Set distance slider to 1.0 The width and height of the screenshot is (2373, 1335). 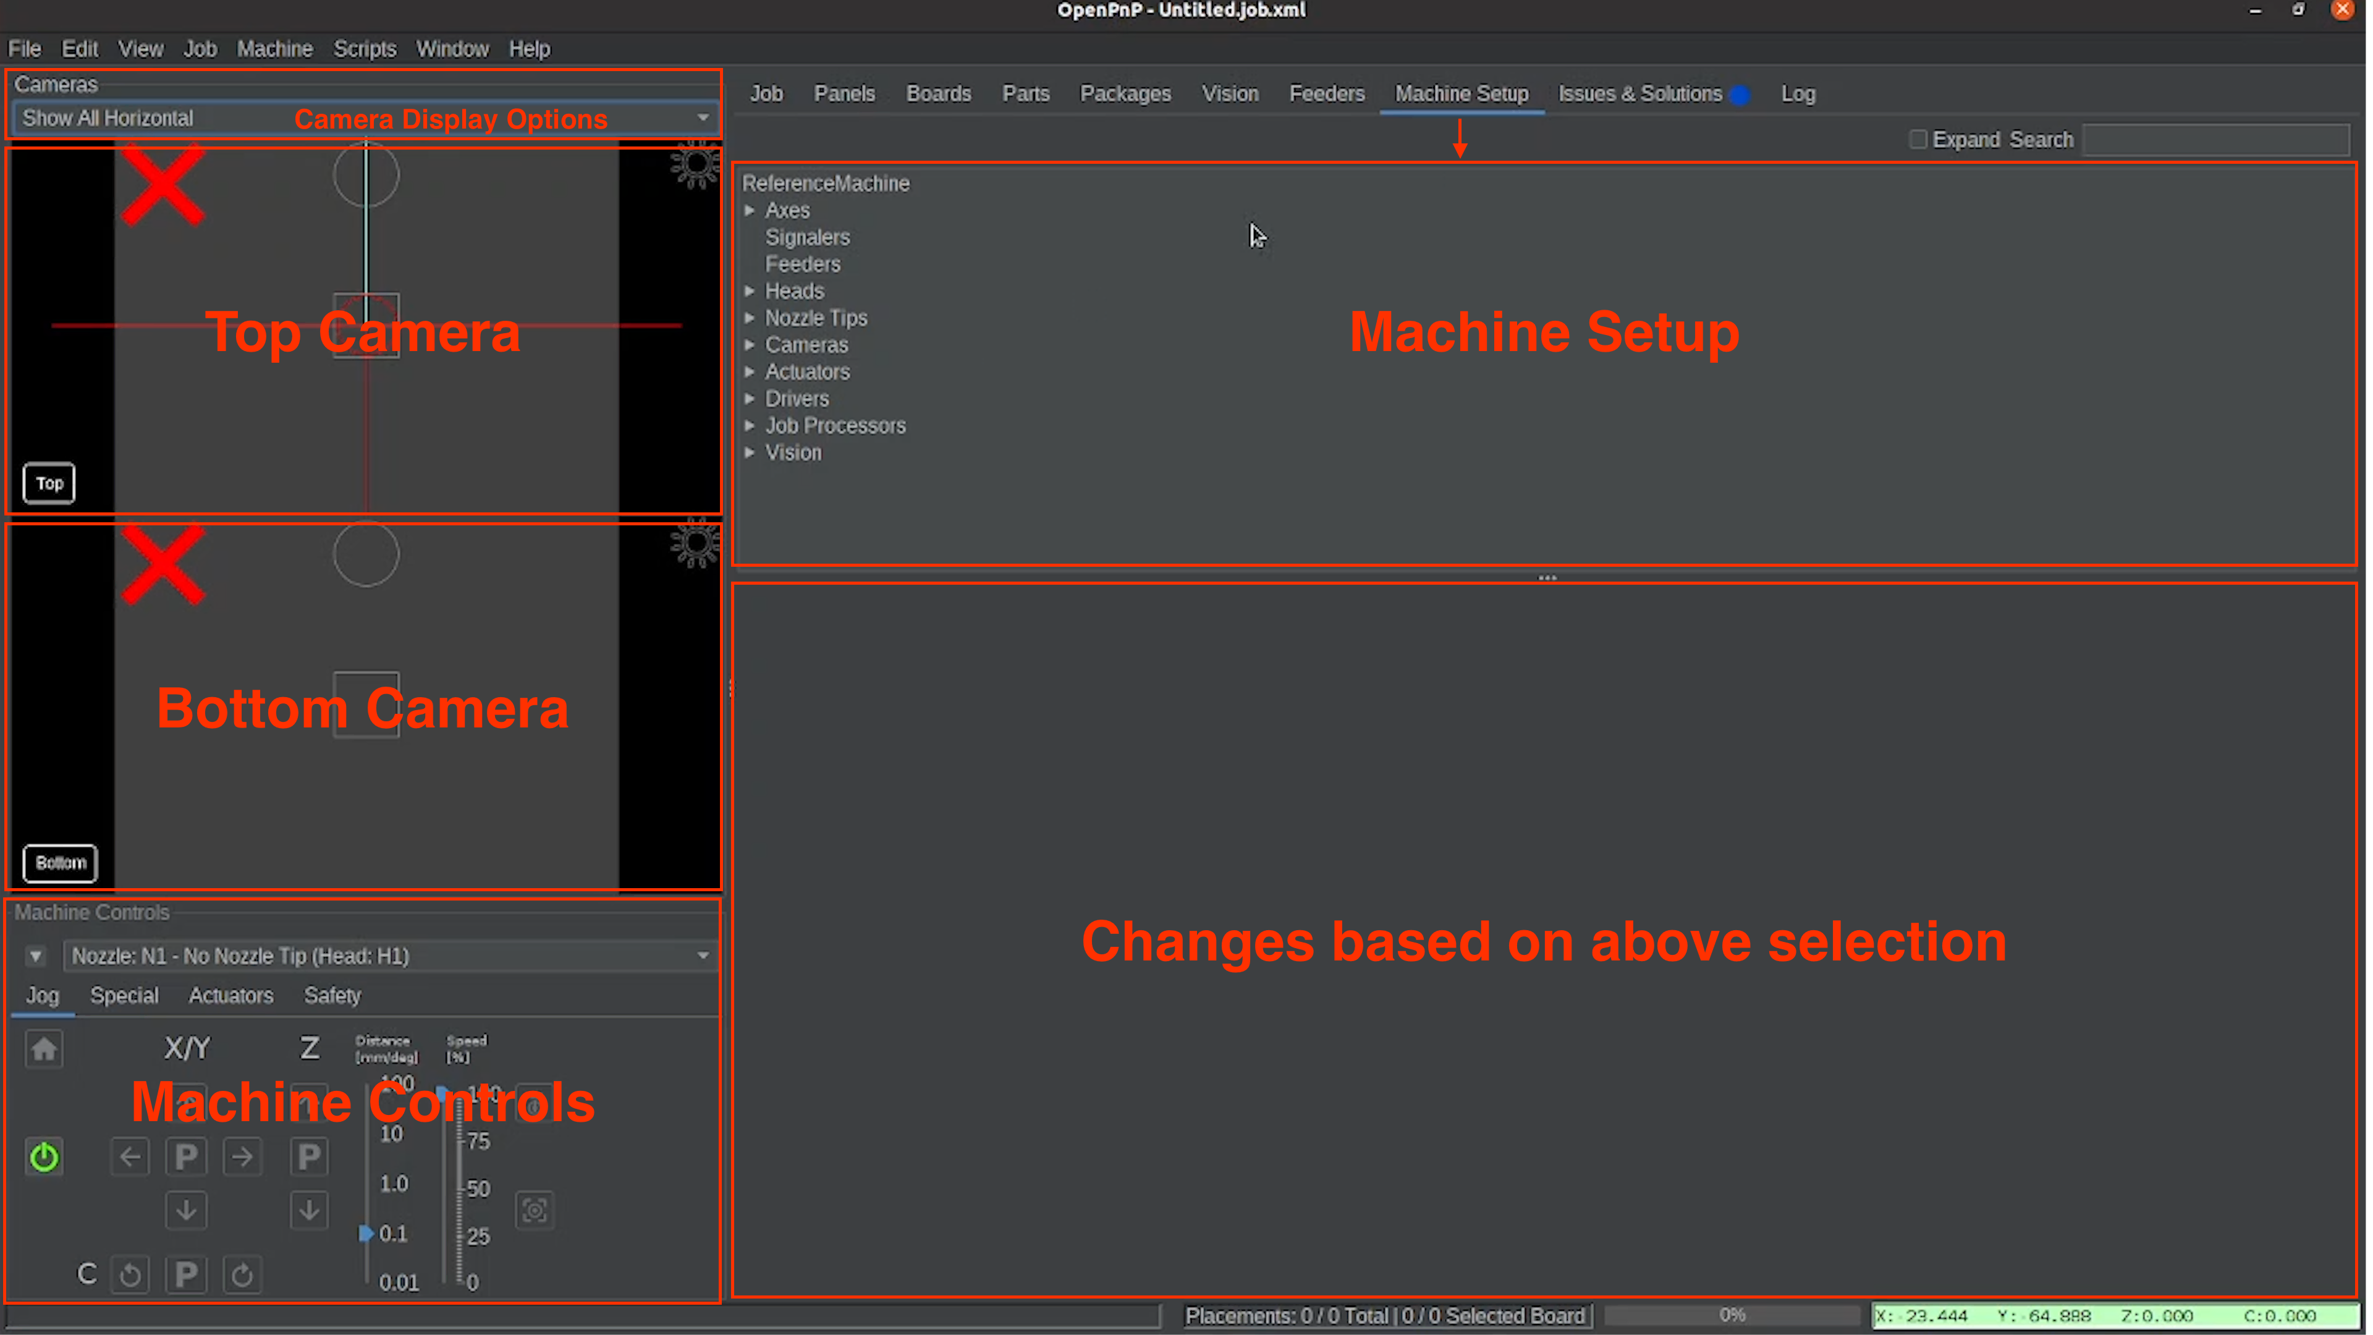pyautogui.click(x=366, y=1184)
